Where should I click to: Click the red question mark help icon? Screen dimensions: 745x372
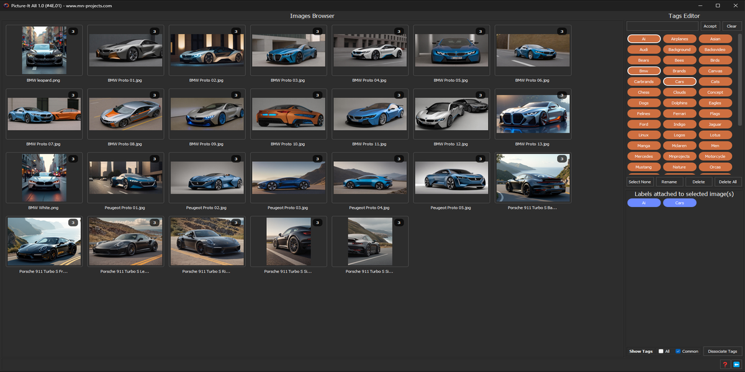(x=725, y=365)
